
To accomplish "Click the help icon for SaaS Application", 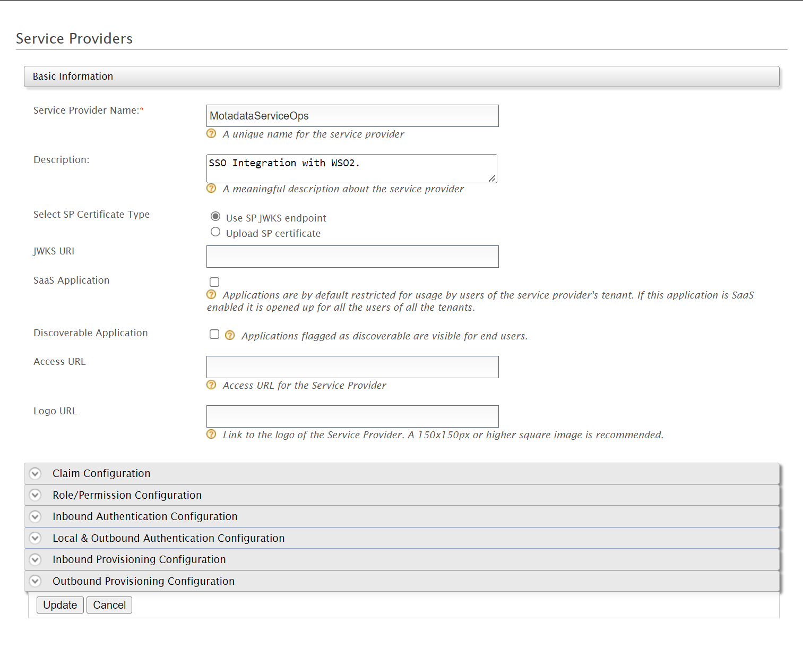I will 211,295.
